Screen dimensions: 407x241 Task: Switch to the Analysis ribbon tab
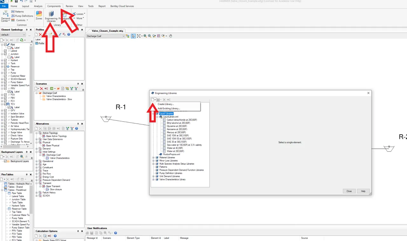38,6
